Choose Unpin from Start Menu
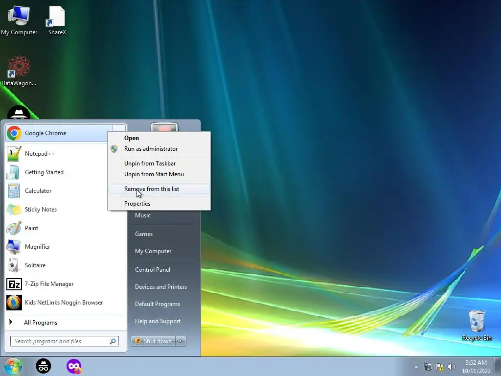The image size is (501, 376). (x=159, y=174)
